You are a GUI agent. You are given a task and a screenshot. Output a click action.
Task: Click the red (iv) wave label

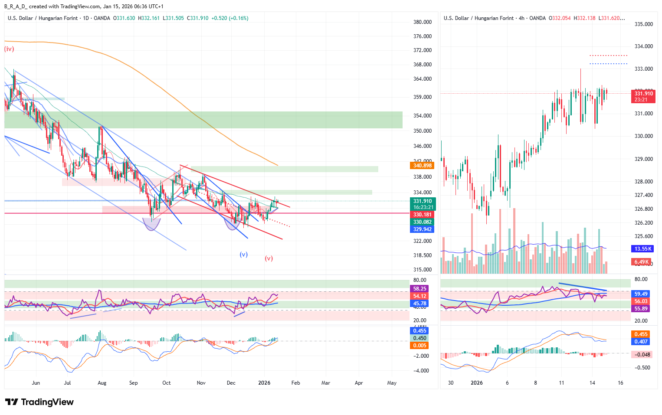click(9, 49)
